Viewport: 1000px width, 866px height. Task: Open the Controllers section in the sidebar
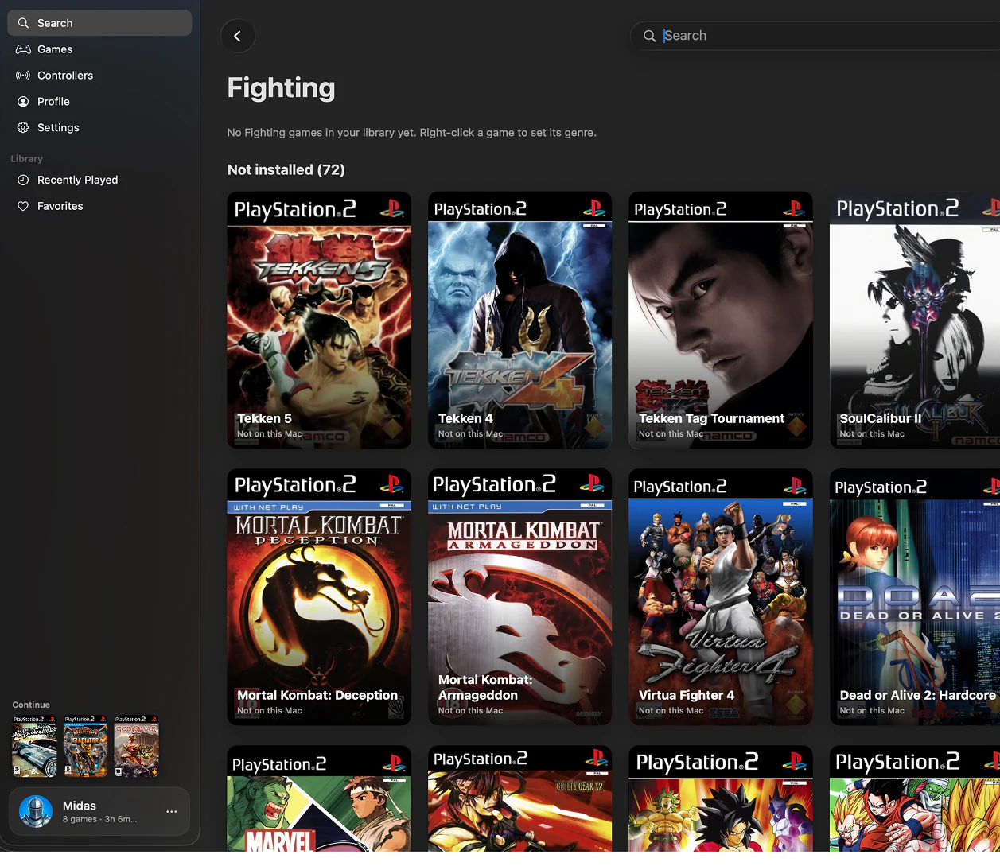point(99,76)
